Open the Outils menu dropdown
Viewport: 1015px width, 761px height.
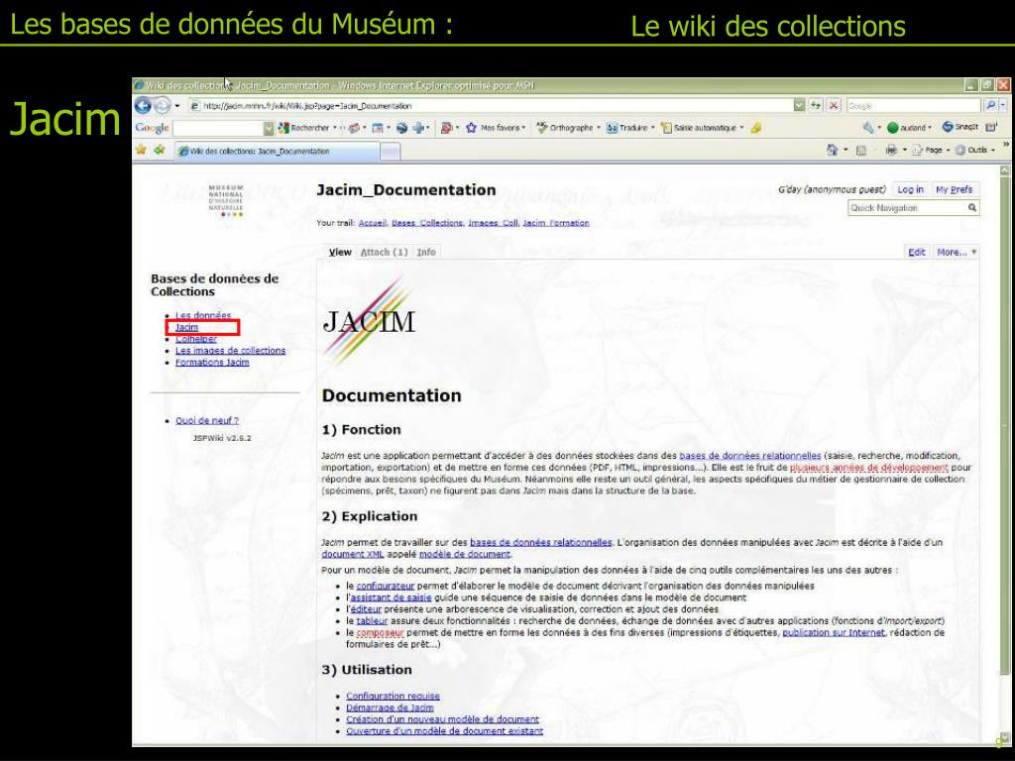click(974, 151)
